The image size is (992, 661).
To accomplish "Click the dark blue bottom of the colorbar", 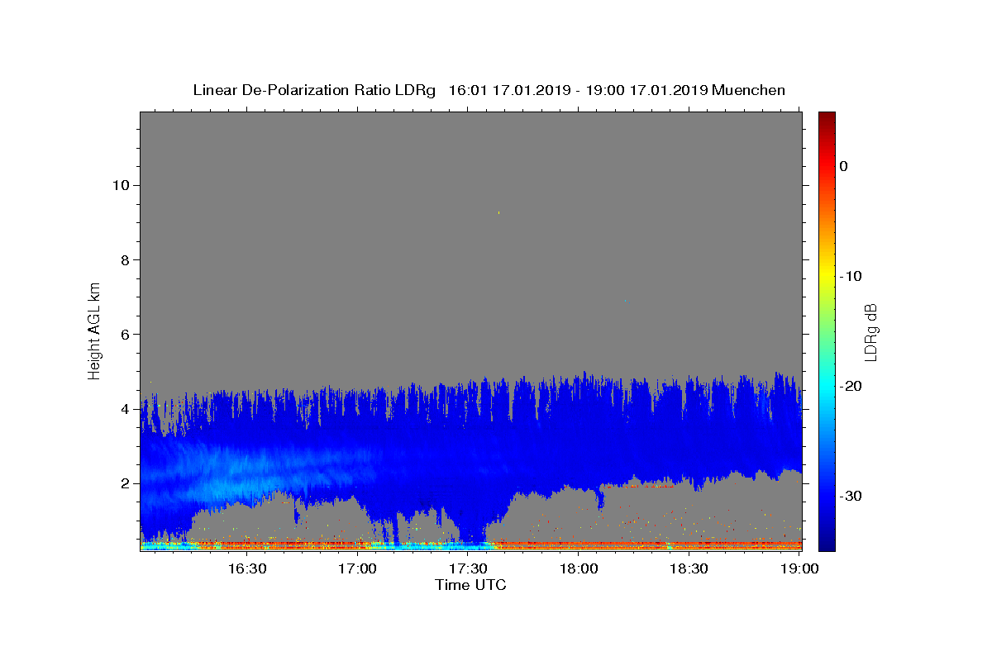I will click(x=827, y=544).
